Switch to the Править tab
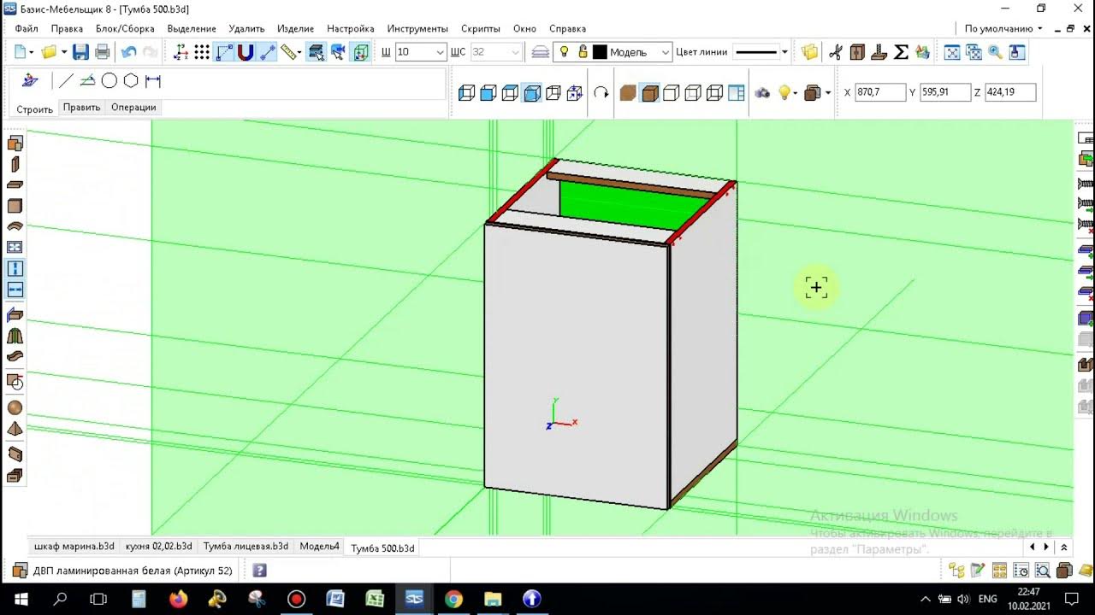The width and height of the screenshot is (1095, 615). [x=81, y=108]
